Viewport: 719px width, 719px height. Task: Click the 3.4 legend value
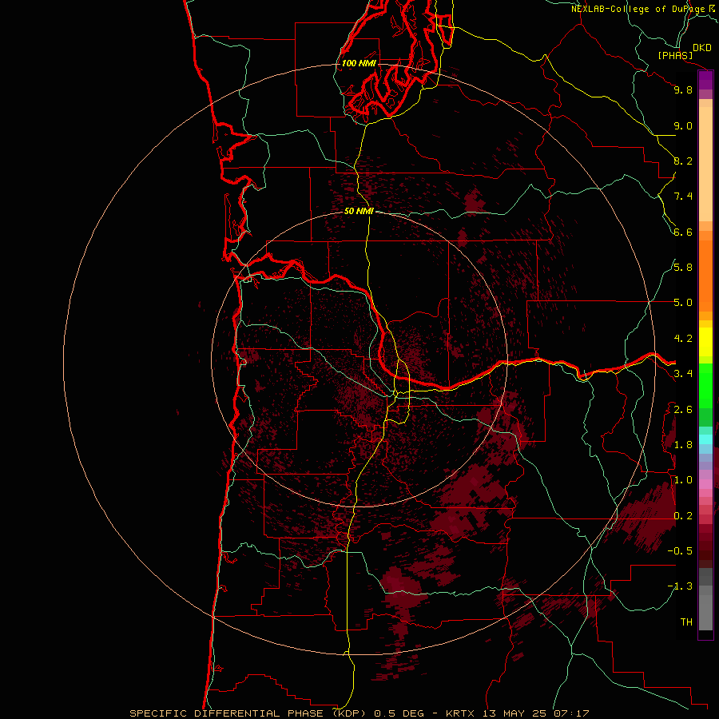coord(683,374)
